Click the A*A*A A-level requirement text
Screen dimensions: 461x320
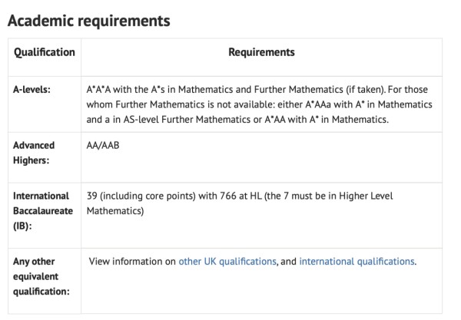tap(260, 104)
